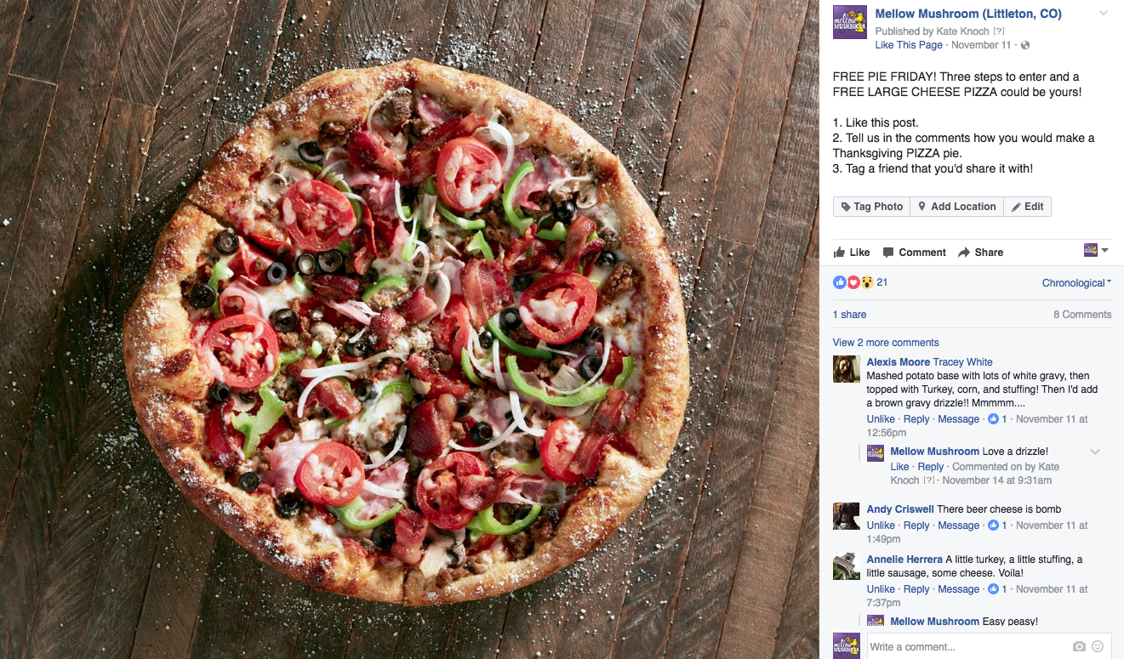Open Mellow Mushroom page profile picture
Image resolution: width=1124 pixels, height=659 pixels.
pos(850,22)
